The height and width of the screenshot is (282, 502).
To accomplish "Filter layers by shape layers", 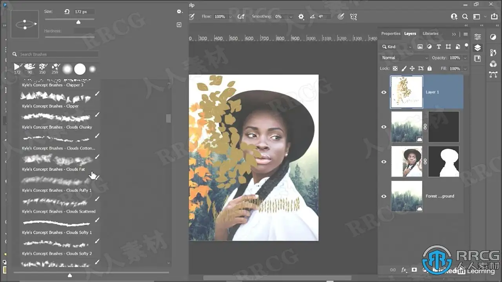I will 448,47.
